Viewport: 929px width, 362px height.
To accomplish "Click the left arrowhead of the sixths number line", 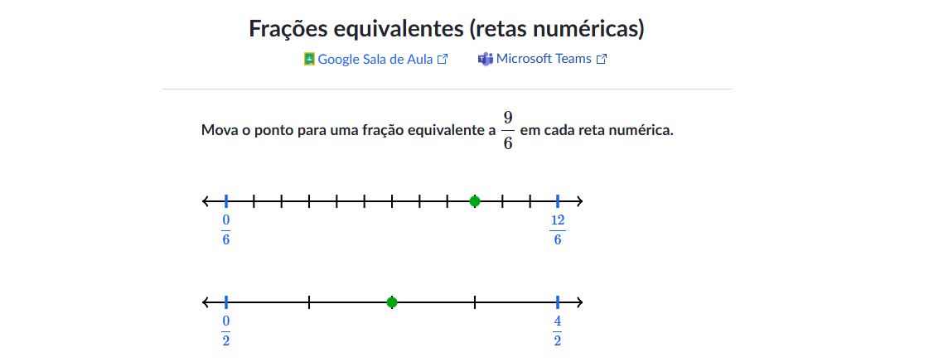I will [x=206, y=201].
